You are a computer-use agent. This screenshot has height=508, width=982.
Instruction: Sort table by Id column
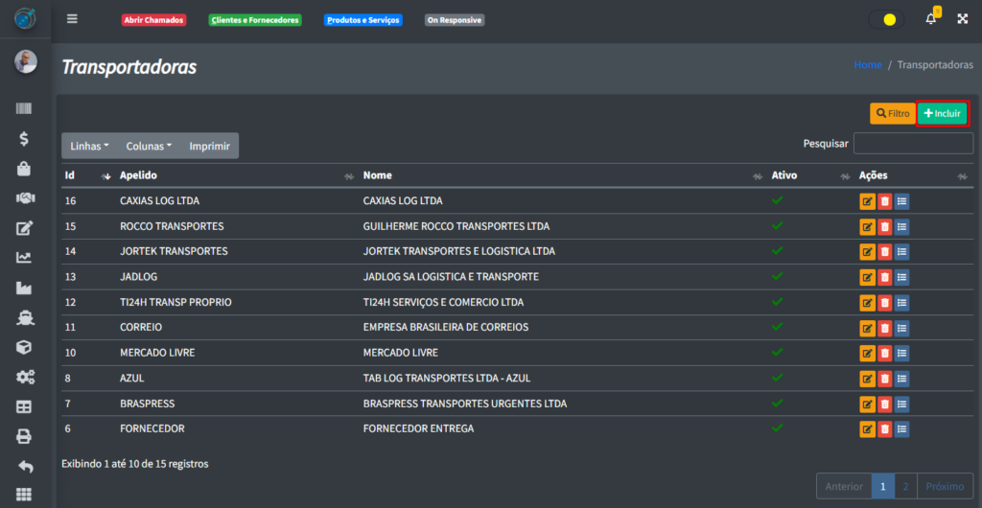[x=86, y=176]
